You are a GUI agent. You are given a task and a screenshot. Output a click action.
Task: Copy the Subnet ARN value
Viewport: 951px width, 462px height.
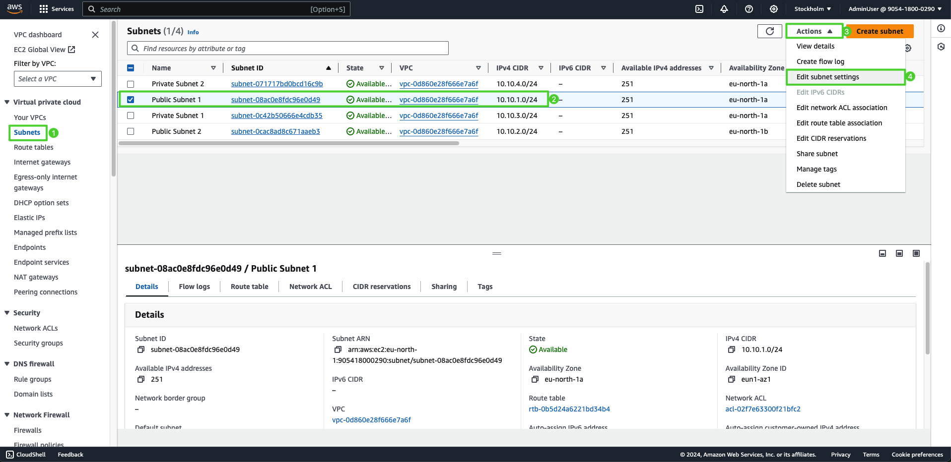point(338,349)
